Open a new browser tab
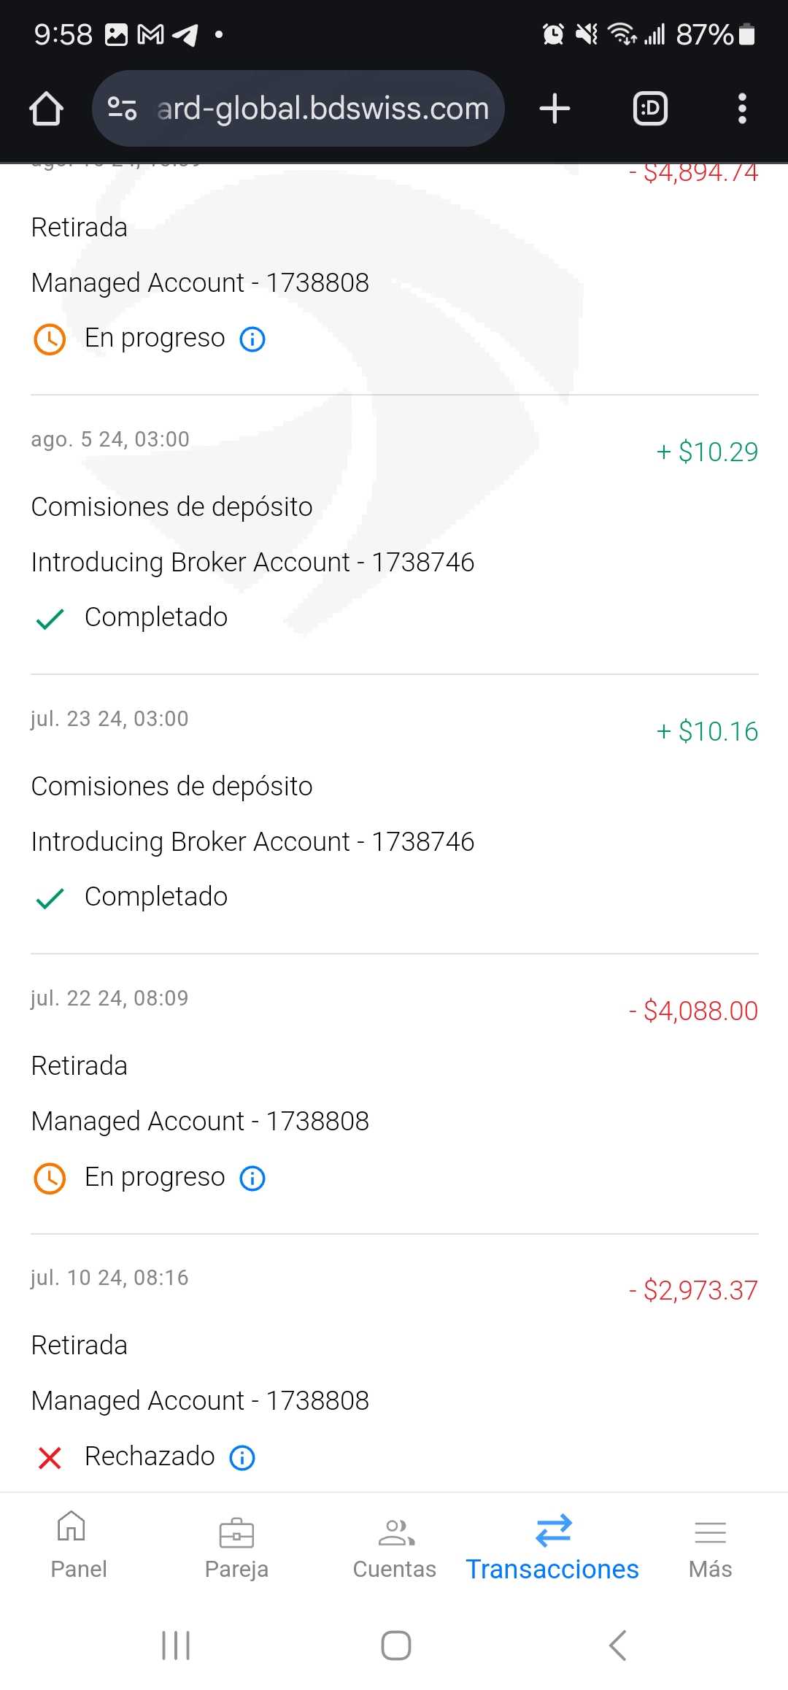 (555, 109)
